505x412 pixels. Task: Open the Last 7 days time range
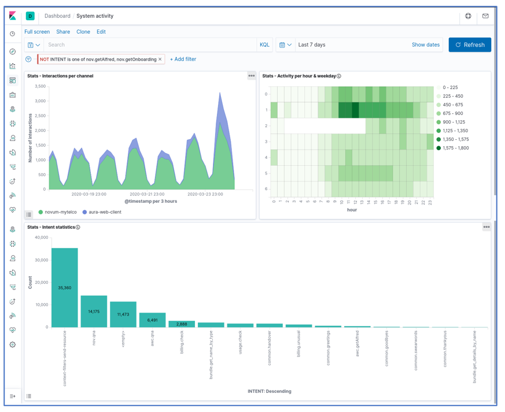pos(312,45)
